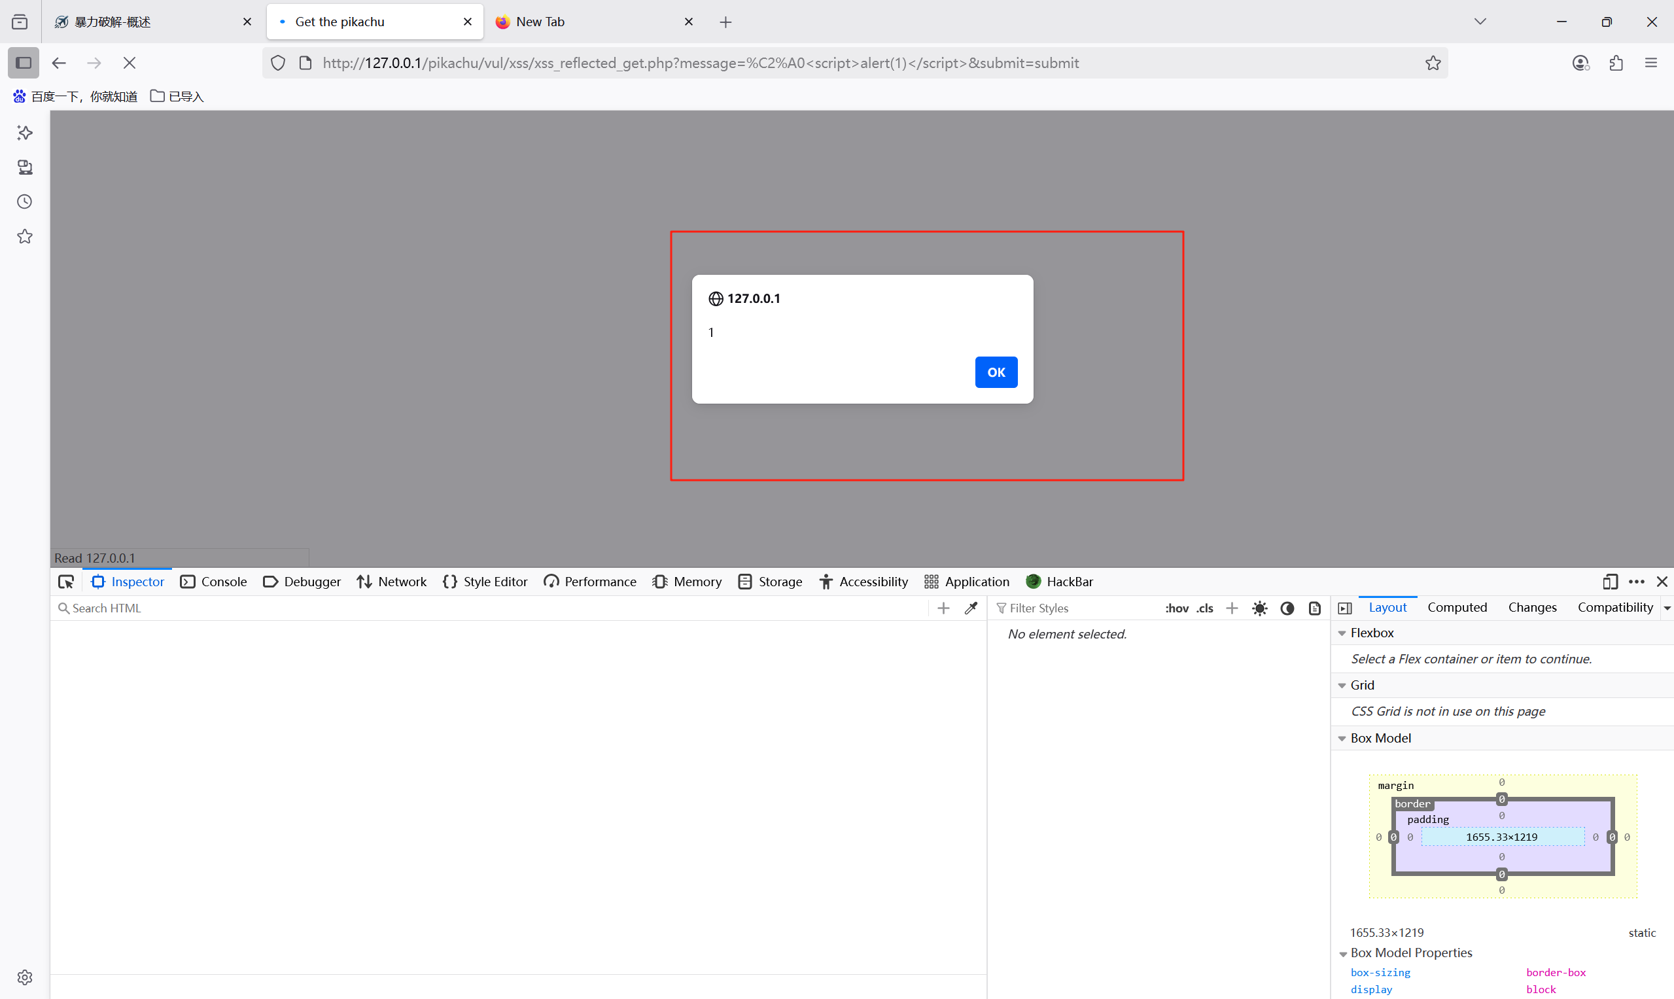Open the 已导入 bookmarks folder

(x=177, y=96)
